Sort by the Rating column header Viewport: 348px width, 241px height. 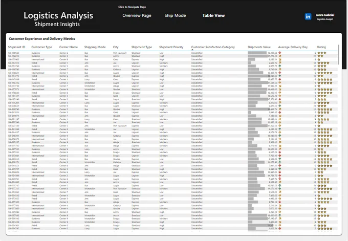pos(321,47)
